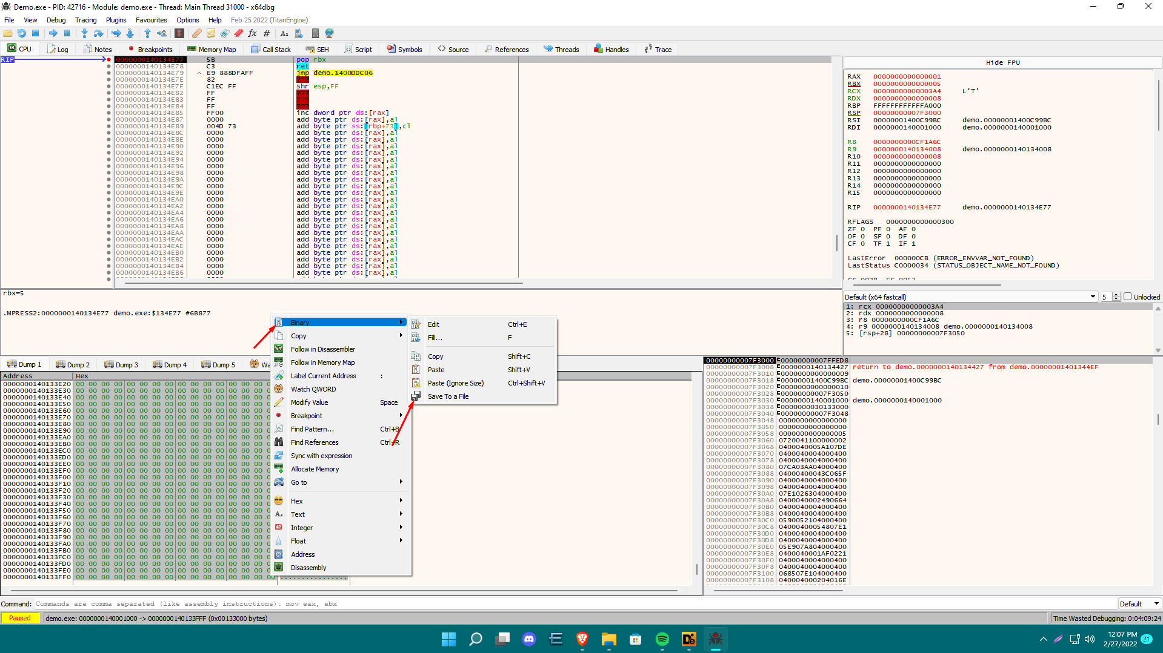
Task: Click the Trace Into toolbar icon
Action: 116,33
